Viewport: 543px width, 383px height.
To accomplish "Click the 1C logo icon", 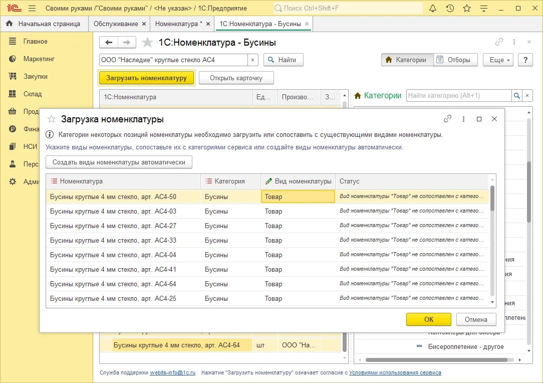I will point(14,8).
